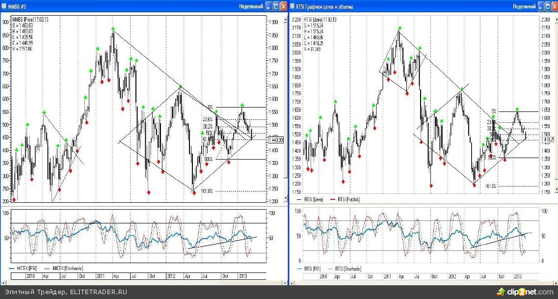Click the 1440.99 current price label
The height and width of the screenshot is (299, 558).
click(276, 140)
